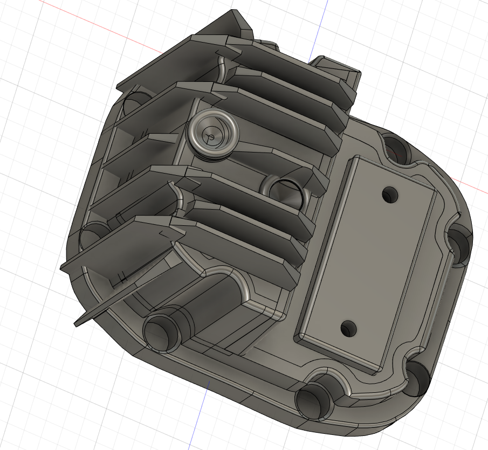Select the raised rectangular plate top face

369,263
